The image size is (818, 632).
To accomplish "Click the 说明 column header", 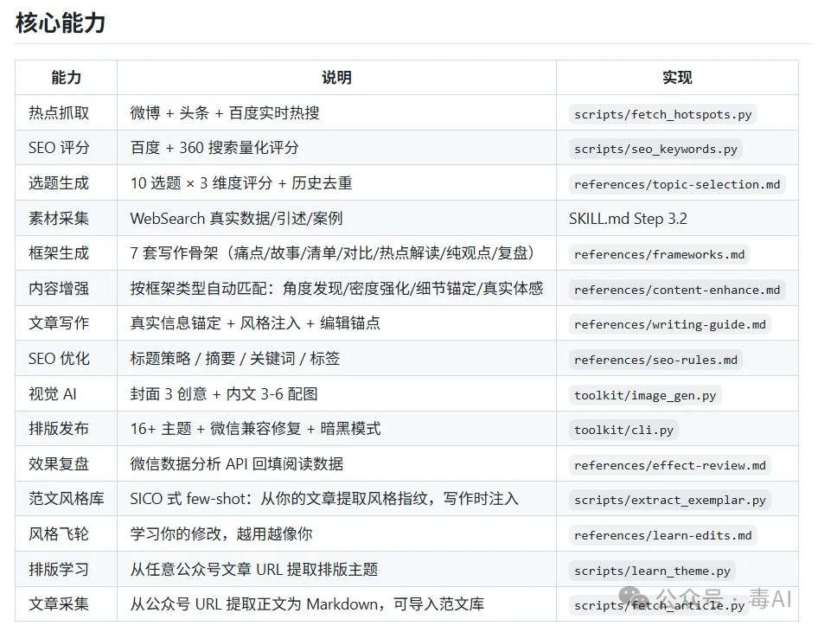I will (336, 78).
